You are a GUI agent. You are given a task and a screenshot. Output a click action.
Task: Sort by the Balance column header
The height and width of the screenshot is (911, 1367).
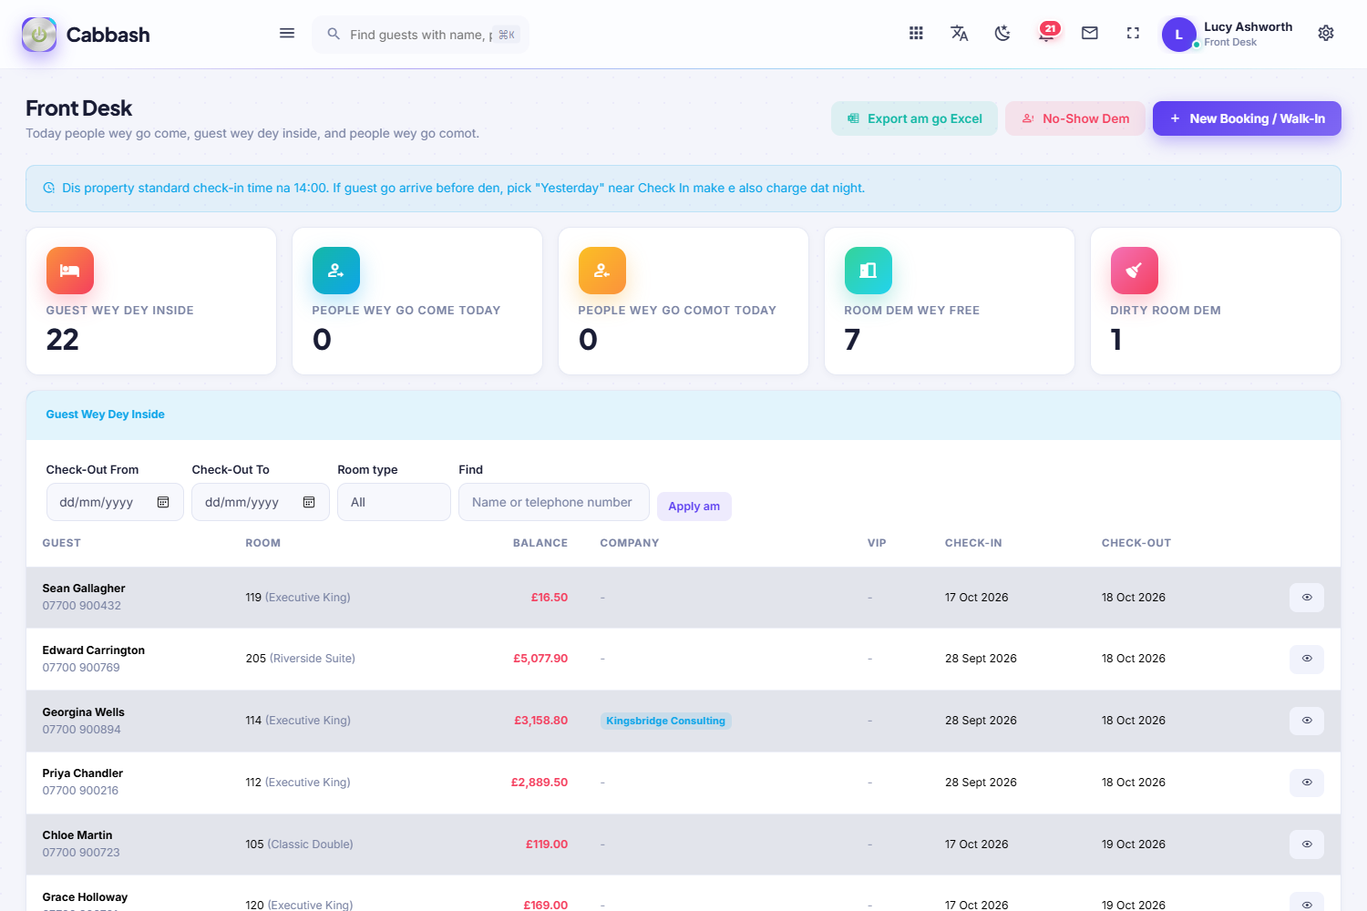click(540, 543)
